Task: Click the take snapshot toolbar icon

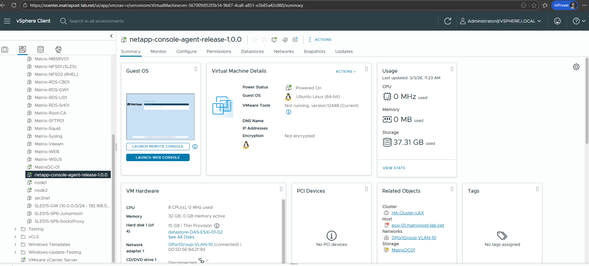Action: coord(295,40)
